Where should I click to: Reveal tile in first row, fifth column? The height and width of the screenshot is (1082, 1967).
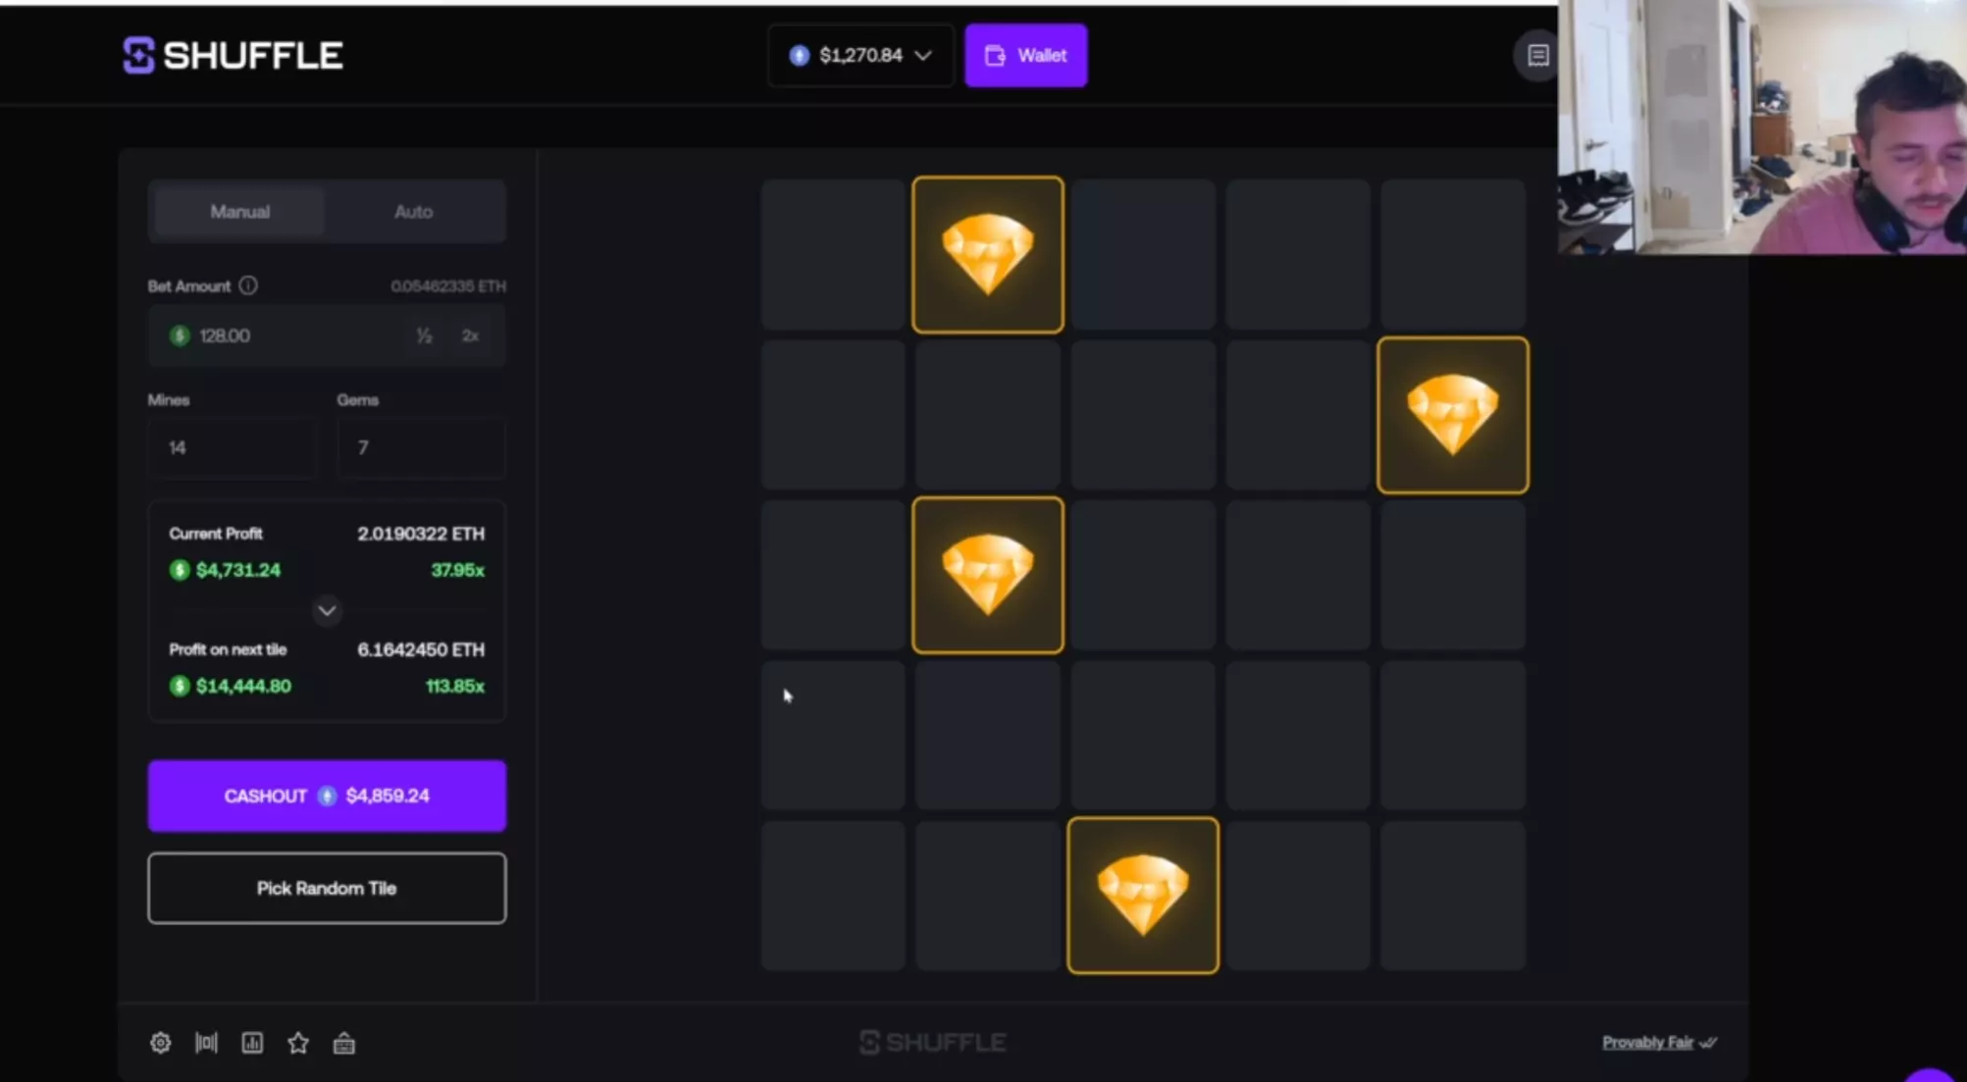1453,255
